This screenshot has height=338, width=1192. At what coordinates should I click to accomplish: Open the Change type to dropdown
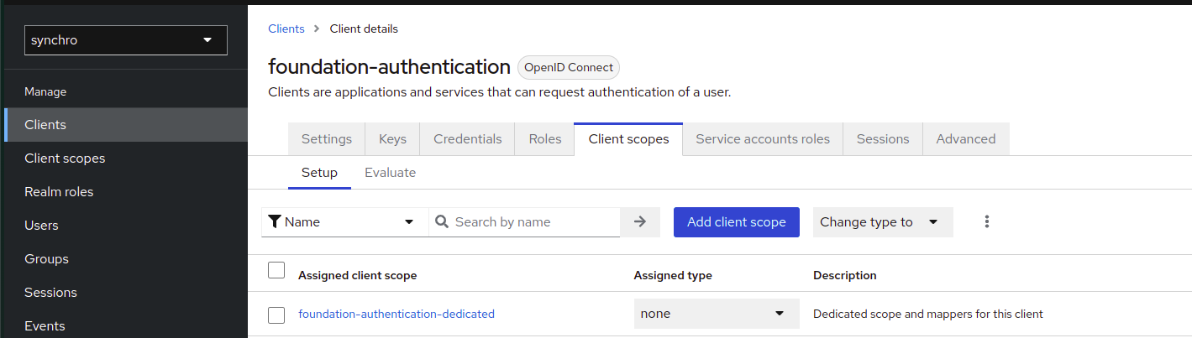coord(882,222)
